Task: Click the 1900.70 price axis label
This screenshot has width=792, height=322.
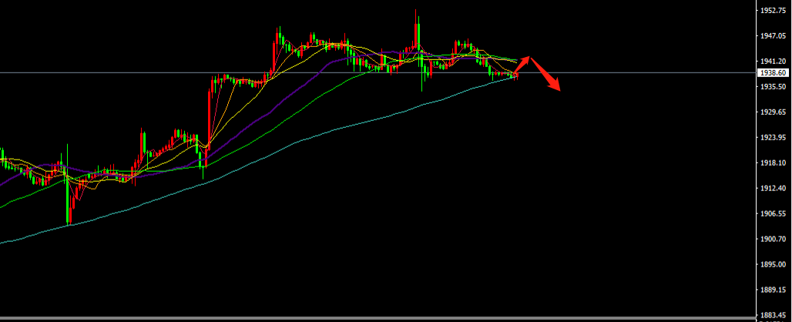Action: pyautogui.click(x=774, y=239)
